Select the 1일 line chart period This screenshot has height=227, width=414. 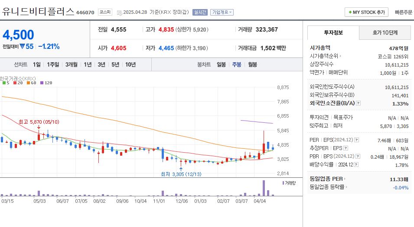coord(37,64)
